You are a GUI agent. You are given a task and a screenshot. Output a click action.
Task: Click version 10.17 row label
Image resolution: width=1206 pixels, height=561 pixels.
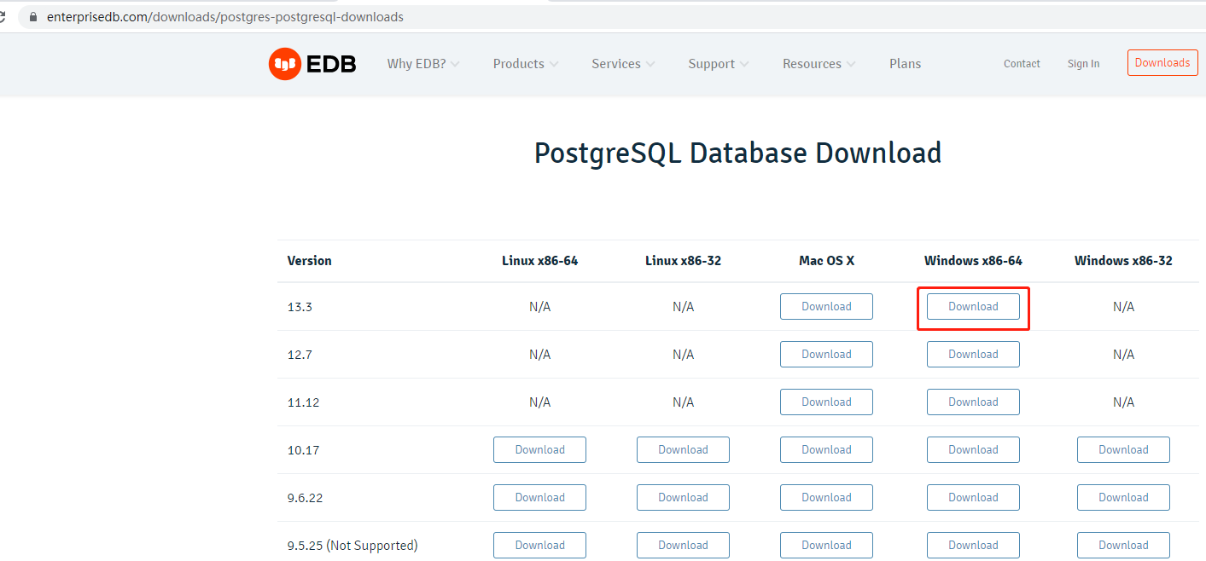(x=303, y=450)
